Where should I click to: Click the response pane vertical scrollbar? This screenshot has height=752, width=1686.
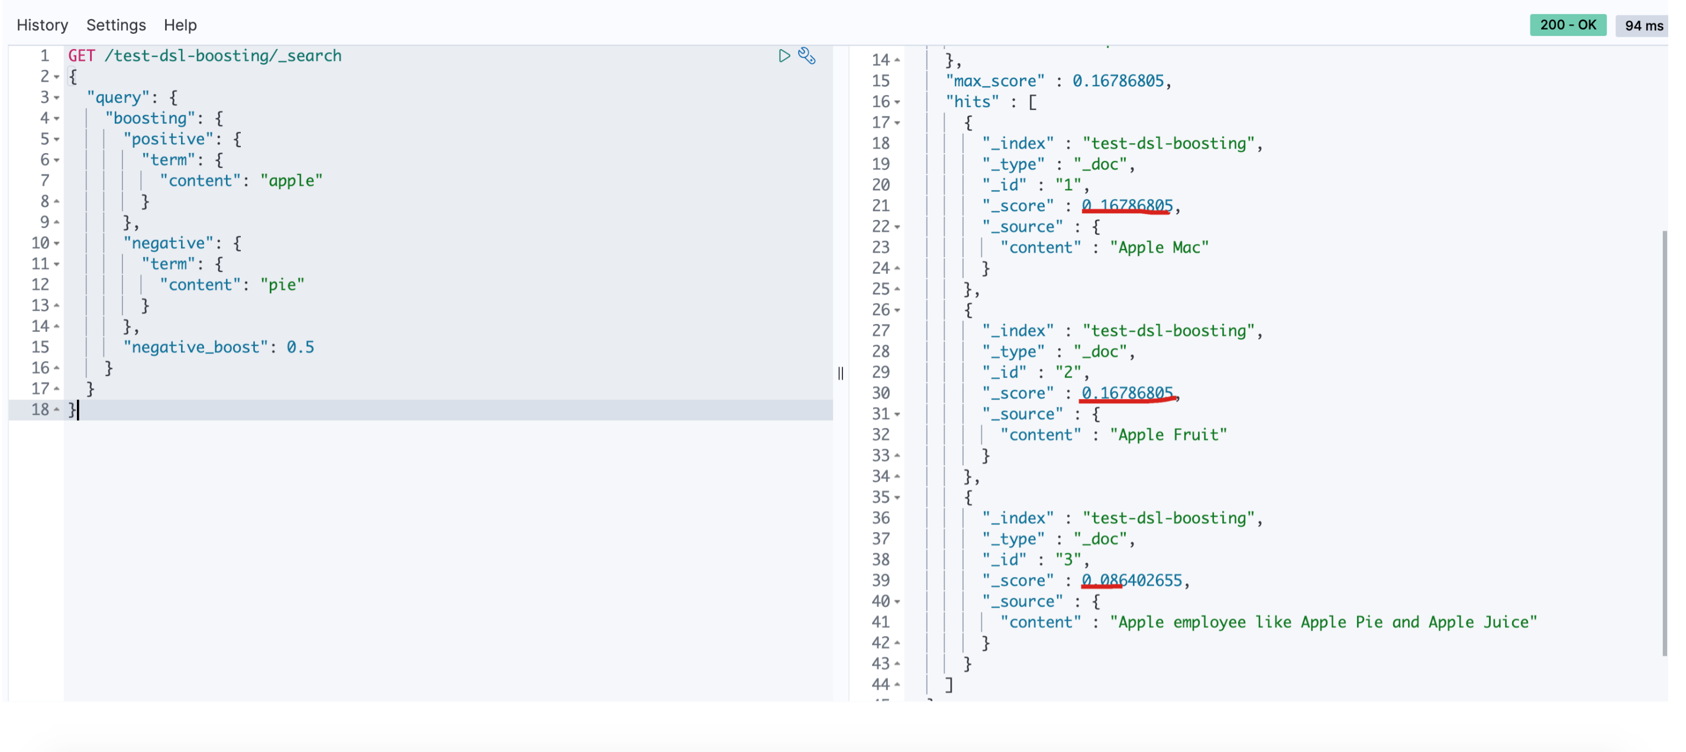point(1664,443)
